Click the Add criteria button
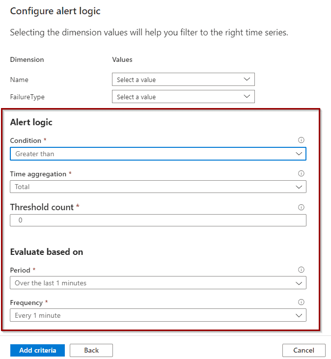331x359 pixels. (x=37, y=350)
